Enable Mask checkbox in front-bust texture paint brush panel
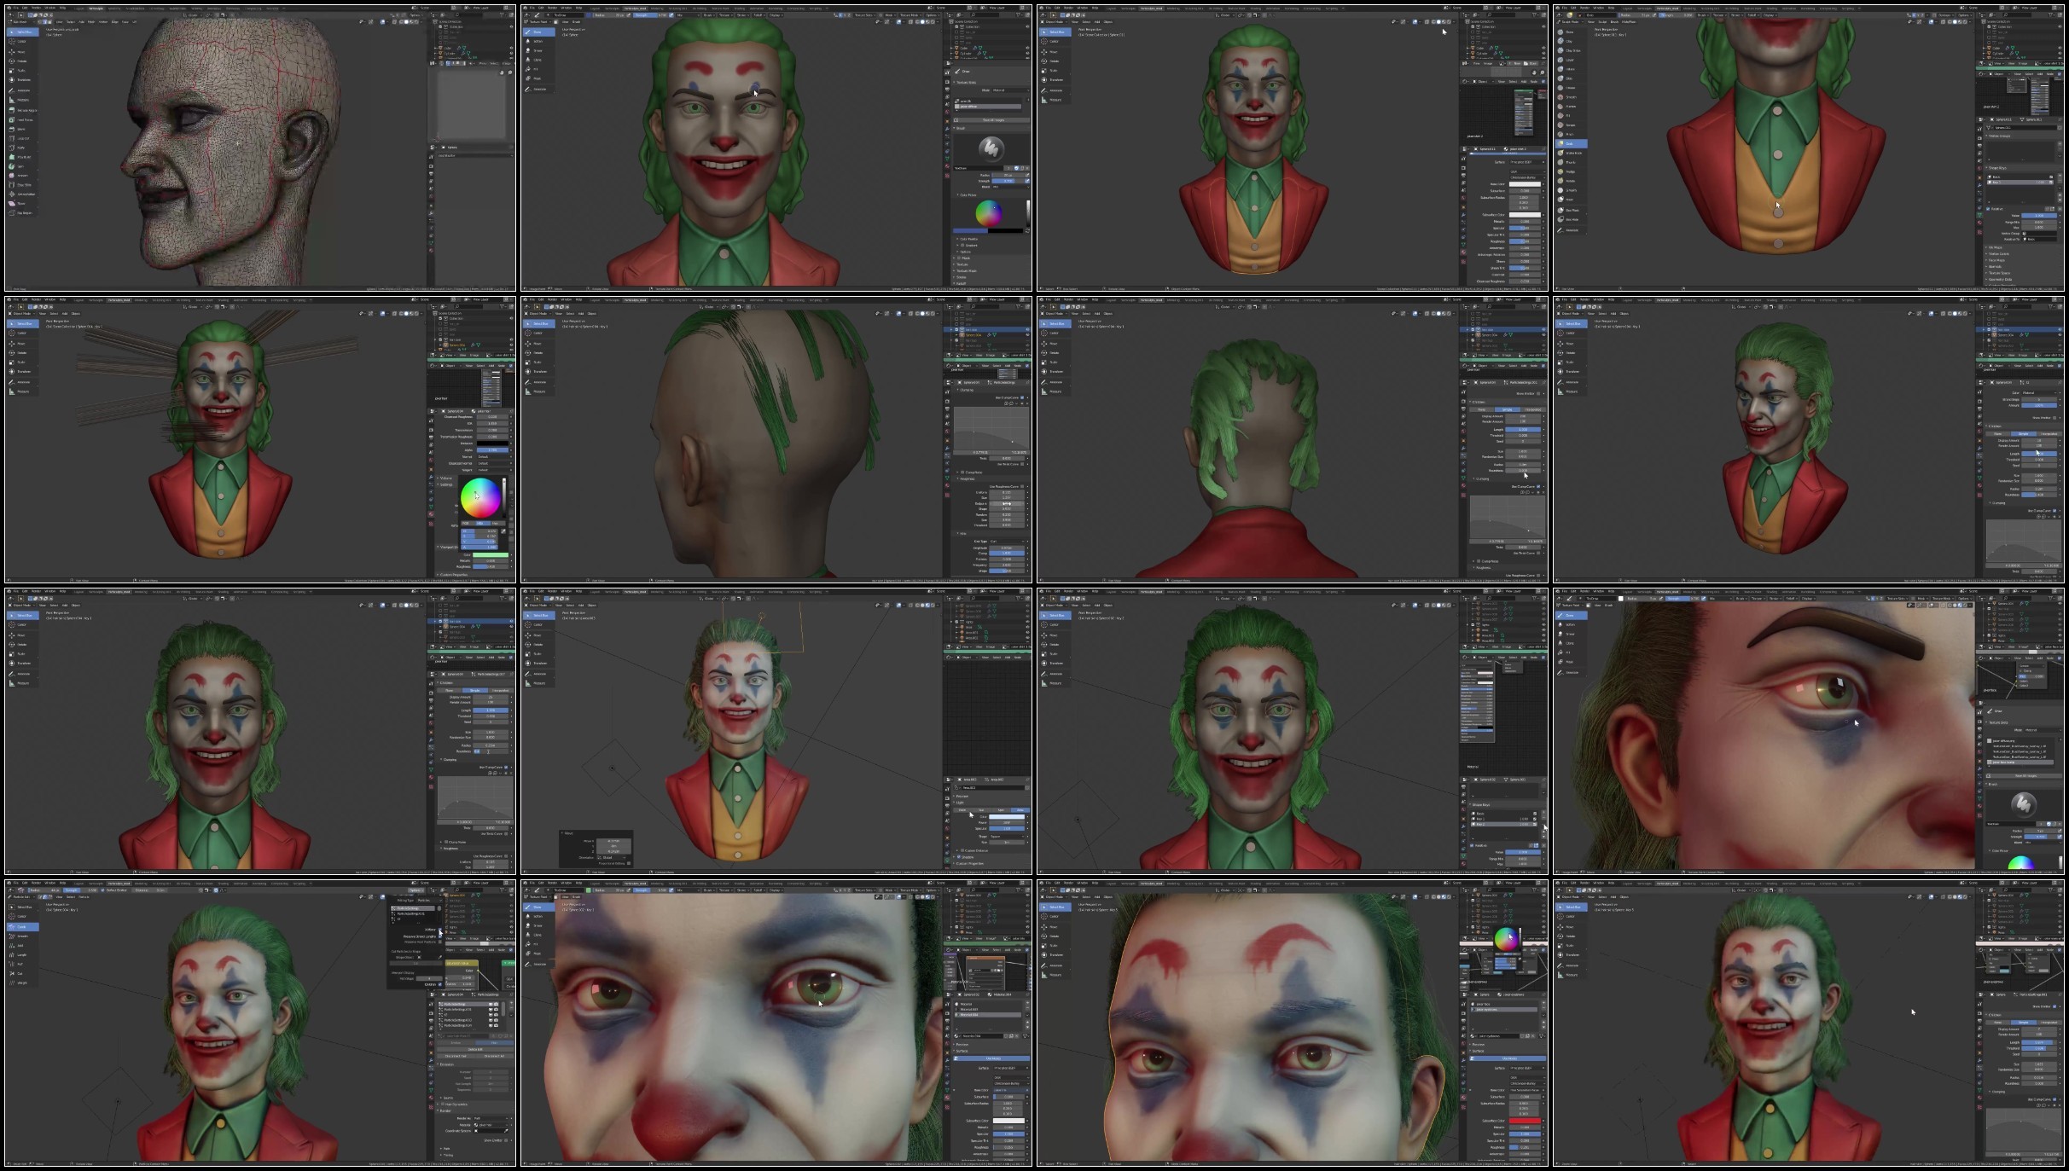 (959, 258)
